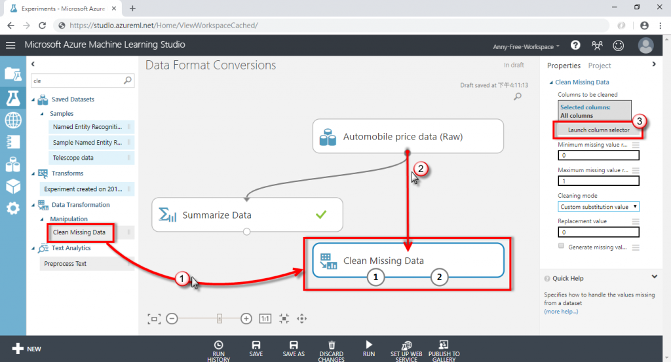Viewport: 671px width, 362px height.
Task: Click the feedback smiley icon
Action: point(619,45)
